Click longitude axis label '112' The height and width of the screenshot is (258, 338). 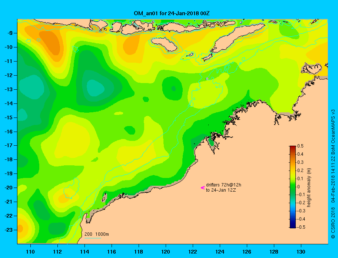click(57, 252)
